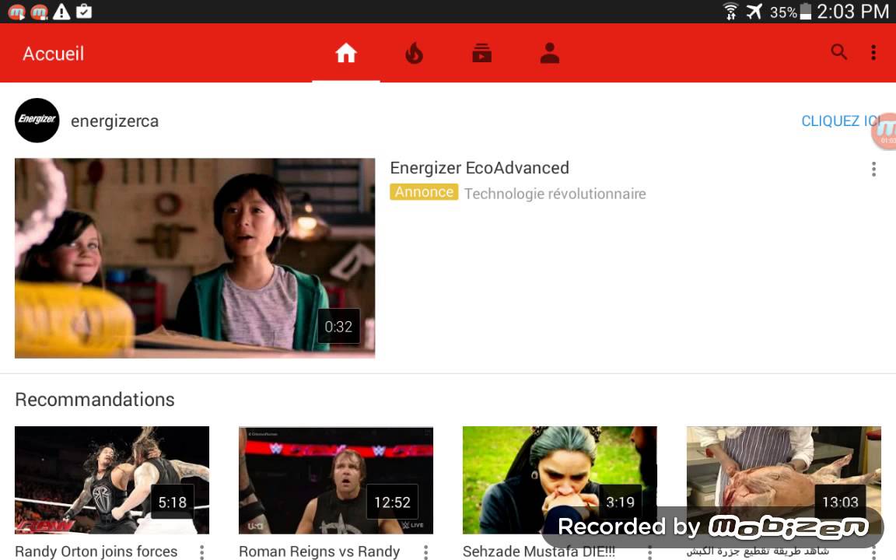Open the top bar overflow menu
The width and height of the screenshot is (896, 560).
coord(873,53)
